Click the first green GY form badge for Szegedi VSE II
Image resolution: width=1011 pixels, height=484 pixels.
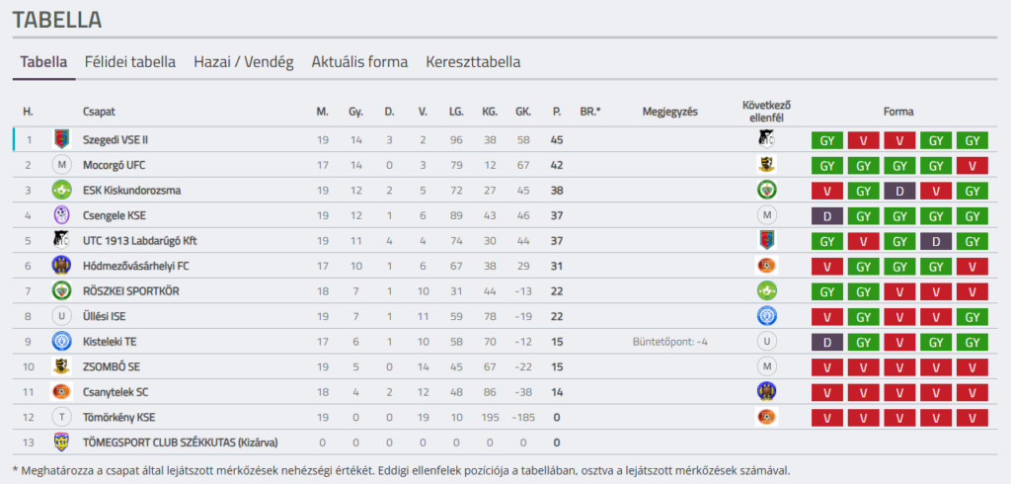pyautogui.click(x=827, y=140)
